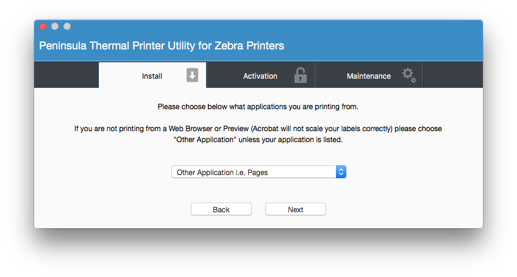Click the open padlock Activation icon
This screenshot has width=517, height=277.
pos(301,75)
